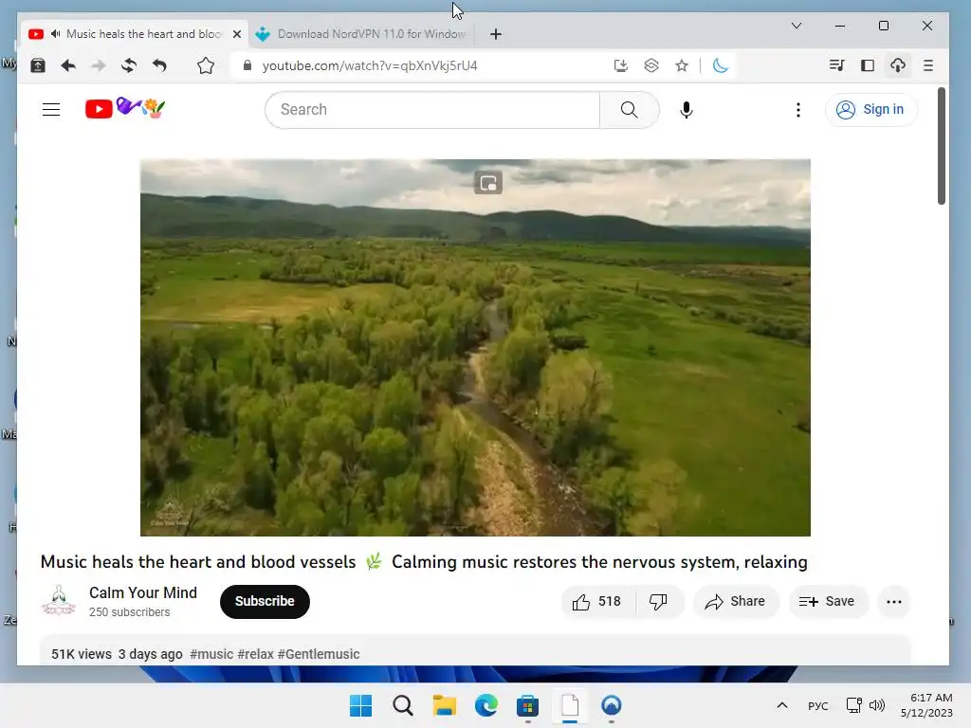Go back with the browser back arrow
971x728 pixels.
point(68,65)
